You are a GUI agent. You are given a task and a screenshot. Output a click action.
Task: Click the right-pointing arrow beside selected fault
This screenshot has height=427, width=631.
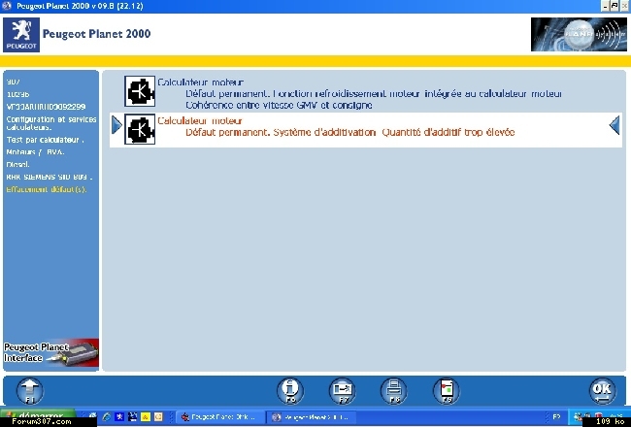pyautogui.click(x=116, y=125)
